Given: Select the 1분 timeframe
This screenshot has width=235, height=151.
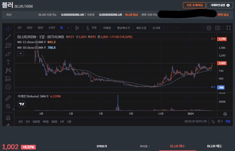Looking at the screenshot, I should pos(19,28).
